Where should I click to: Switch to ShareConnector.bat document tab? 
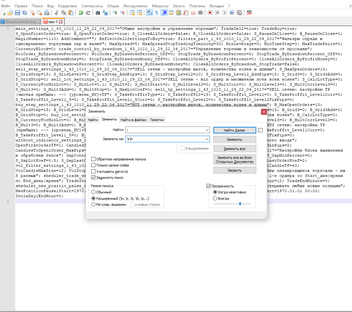(20, 22)
